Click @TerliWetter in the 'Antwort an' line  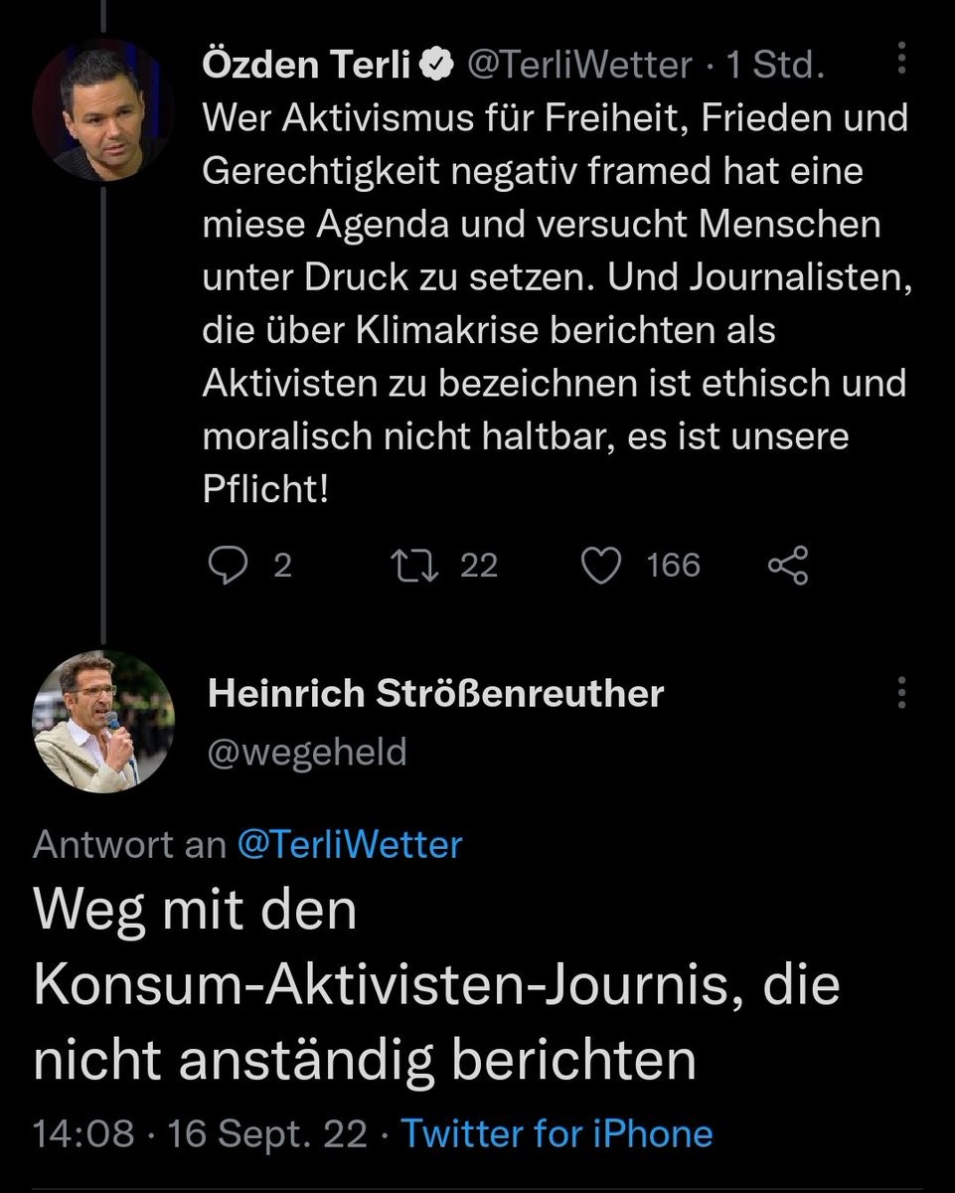(x=350, y=845)
